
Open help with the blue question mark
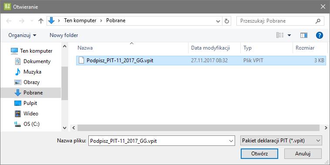319,35
